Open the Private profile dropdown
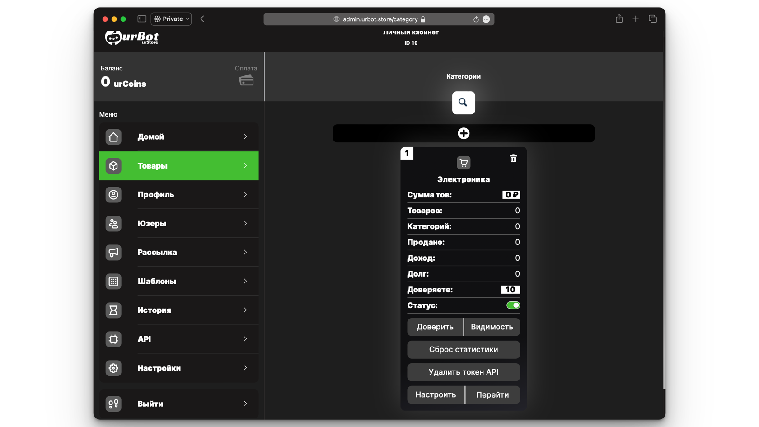This screenshot has width=759, height=427. click(x=171, y=19)
